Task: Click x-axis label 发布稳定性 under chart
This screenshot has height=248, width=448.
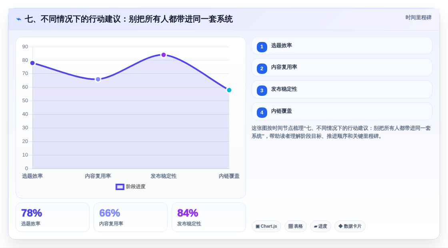Action: click(164, 176)
